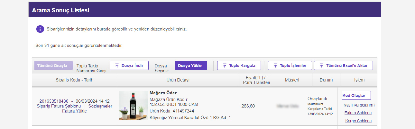Open Nasıl Kargolarım? help link
This screenshot has width=415, height=129.
pyautogui.click(x=359, y=105)
